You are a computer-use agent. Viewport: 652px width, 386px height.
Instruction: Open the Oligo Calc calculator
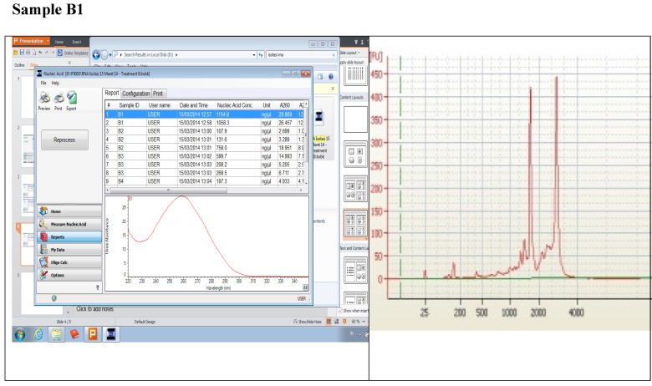pyautogui.click(x=69, y=262)
